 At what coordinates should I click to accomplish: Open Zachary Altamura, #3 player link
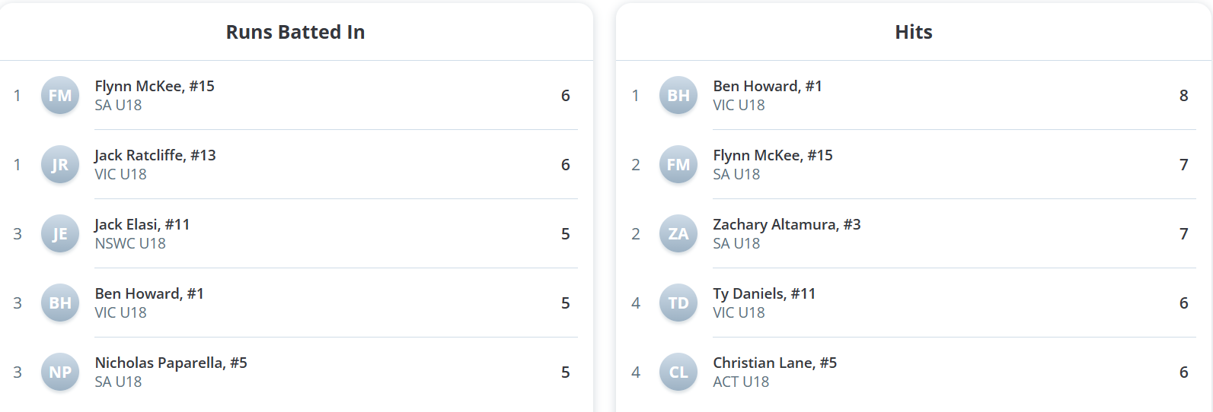click(x=787, y=224)
